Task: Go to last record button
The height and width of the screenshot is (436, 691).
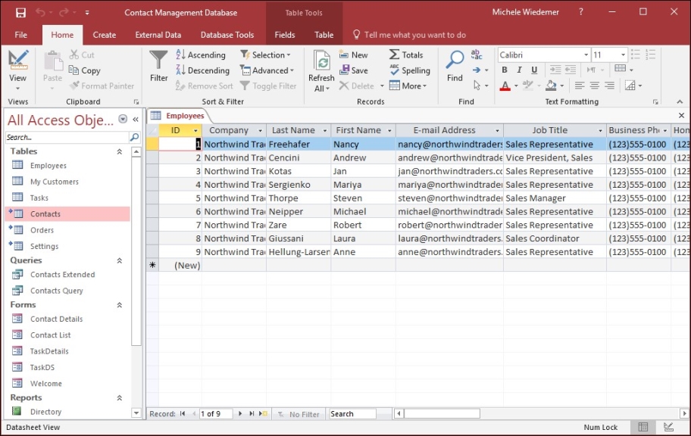Action: pyautogui.click(x=252, y=414)
